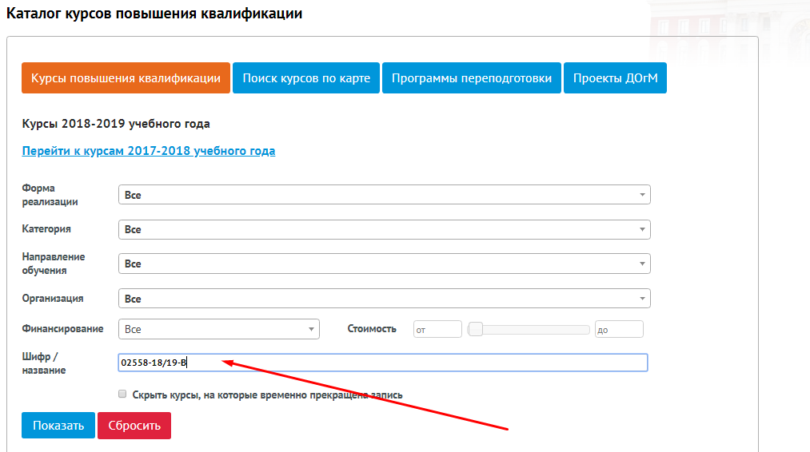Click the Стоимость slider track
This screenshot has height=452, width=810.
[529, 329]
